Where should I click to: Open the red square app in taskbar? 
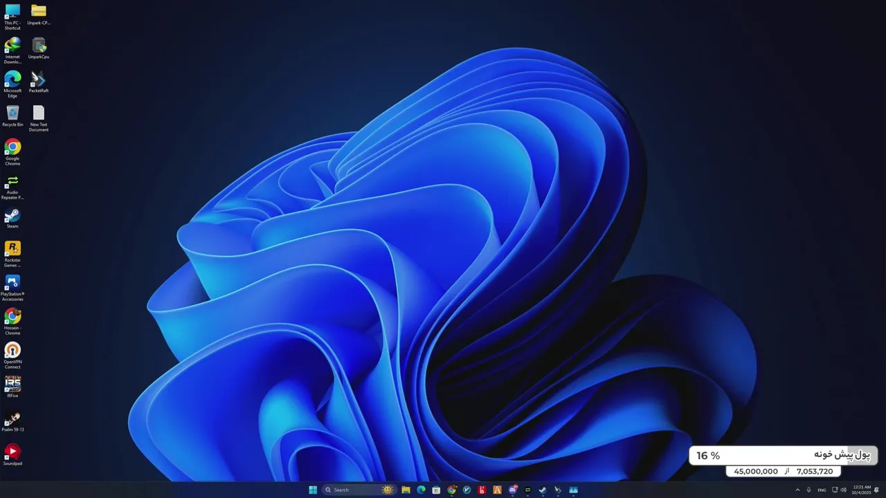coord(482,490)
